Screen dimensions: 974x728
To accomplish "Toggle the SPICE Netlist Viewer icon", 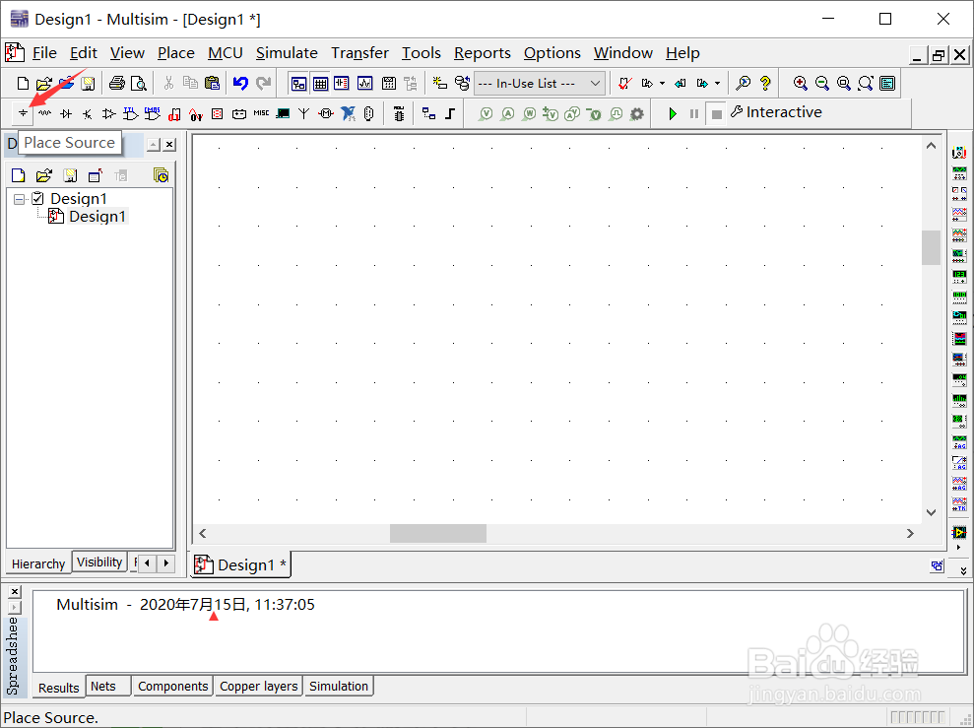I will click(342, 83).
